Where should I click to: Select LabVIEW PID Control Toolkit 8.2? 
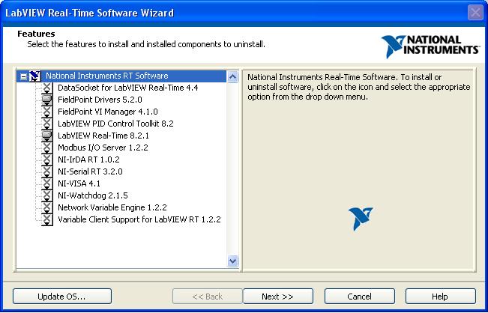point(115,124)
